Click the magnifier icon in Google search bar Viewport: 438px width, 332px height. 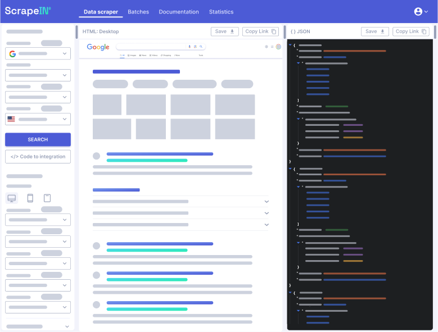(x=201, y=47)
